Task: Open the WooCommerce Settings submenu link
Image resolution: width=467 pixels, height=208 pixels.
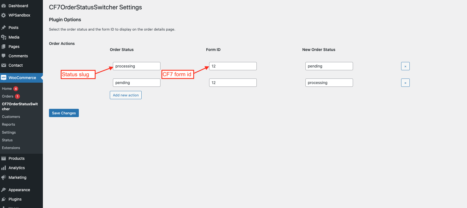Action: coord(9,133)
